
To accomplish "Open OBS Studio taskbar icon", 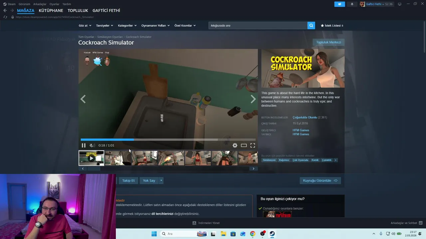I will 263,234.
